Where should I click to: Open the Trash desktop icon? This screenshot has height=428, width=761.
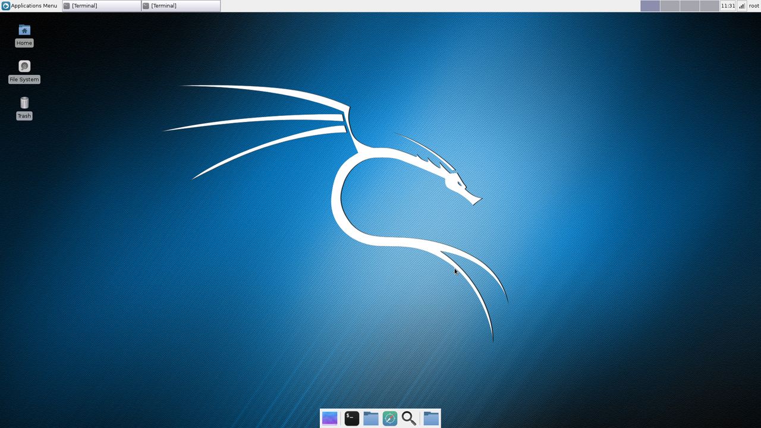tap(24, 103)
